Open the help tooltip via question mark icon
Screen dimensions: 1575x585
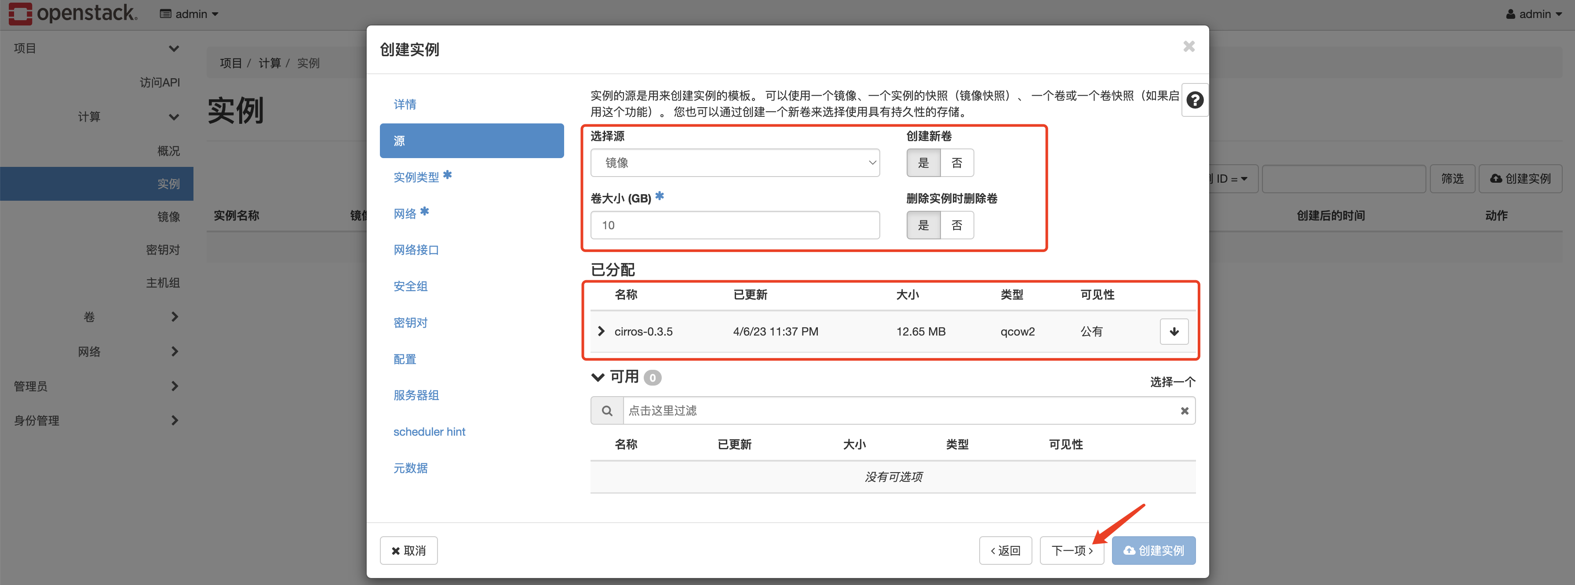pos(1194,100)
